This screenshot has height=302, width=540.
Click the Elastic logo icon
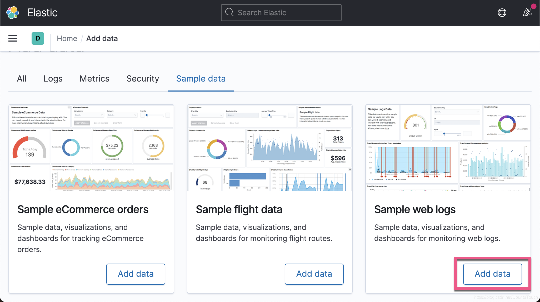13,13
